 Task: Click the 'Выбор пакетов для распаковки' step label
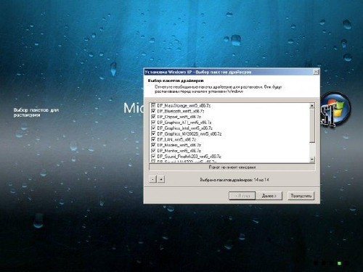click(36, 112)
